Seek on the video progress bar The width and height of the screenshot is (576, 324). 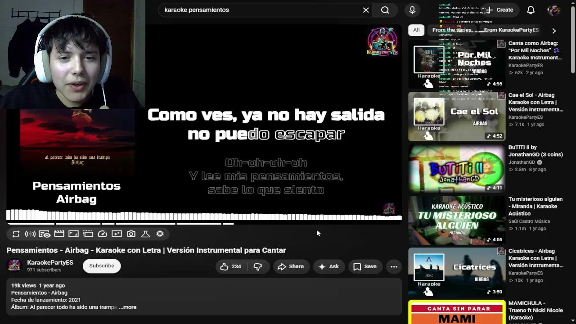tap(204, 223)
